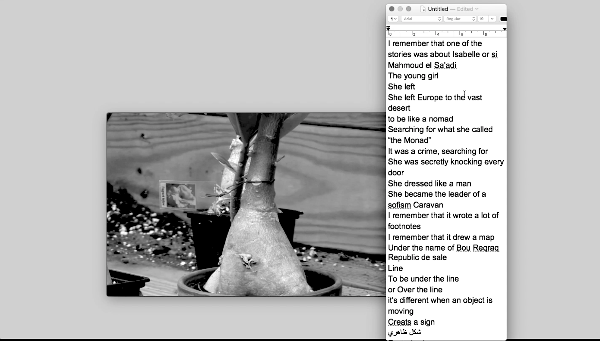Click the line "She left Europe to the vast"

point(435,97)
